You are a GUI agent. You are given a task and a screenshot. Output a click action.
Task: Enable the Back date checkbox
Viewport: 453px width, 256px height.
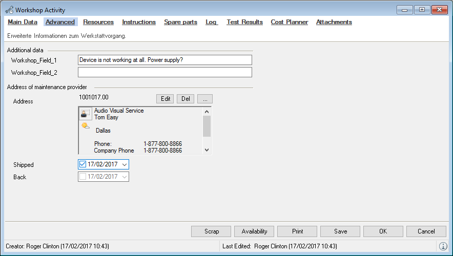(x=83, y=177)
